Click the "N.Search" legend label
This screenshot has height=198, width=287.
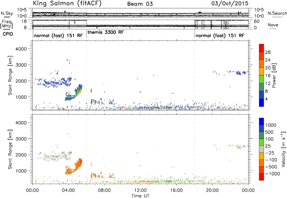pyautogui.click(x=277, y=13)
